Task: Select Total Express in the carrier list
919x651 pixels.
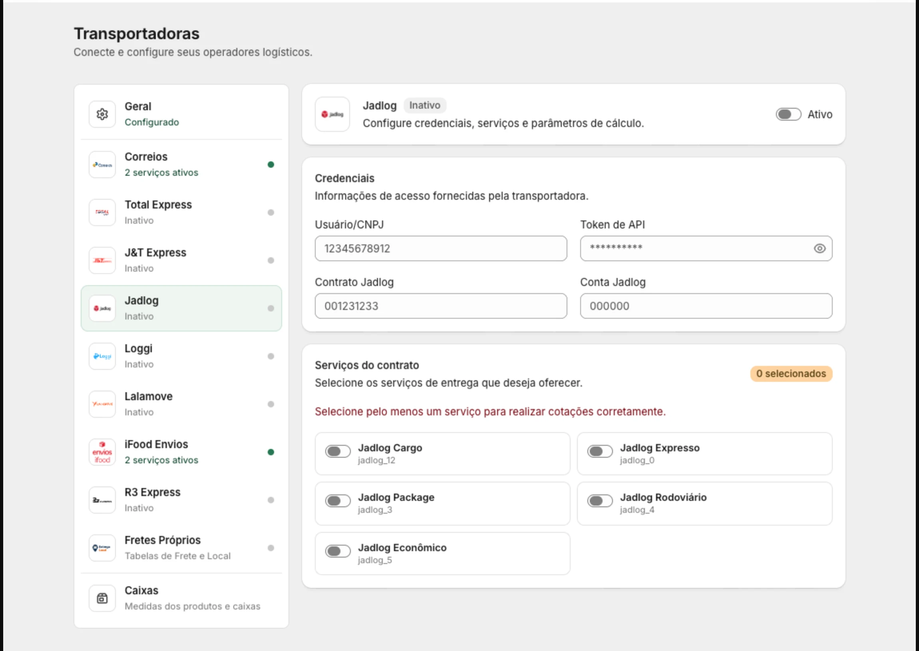Action: pos(181,212)
